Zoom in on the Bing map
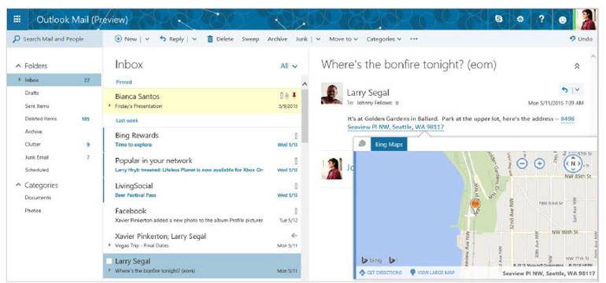606x283 pixels. click(540, 164)
